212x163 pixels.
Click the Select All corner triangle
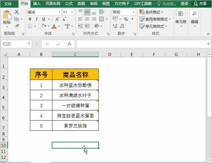pyautogui.click(x=5, y=54)
